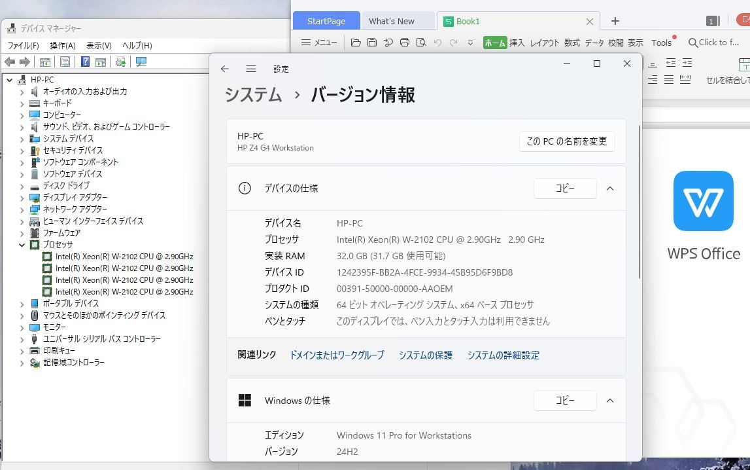Open the 表示(V) menu in Device Manager
750x470 pixels.
[99, 45]
